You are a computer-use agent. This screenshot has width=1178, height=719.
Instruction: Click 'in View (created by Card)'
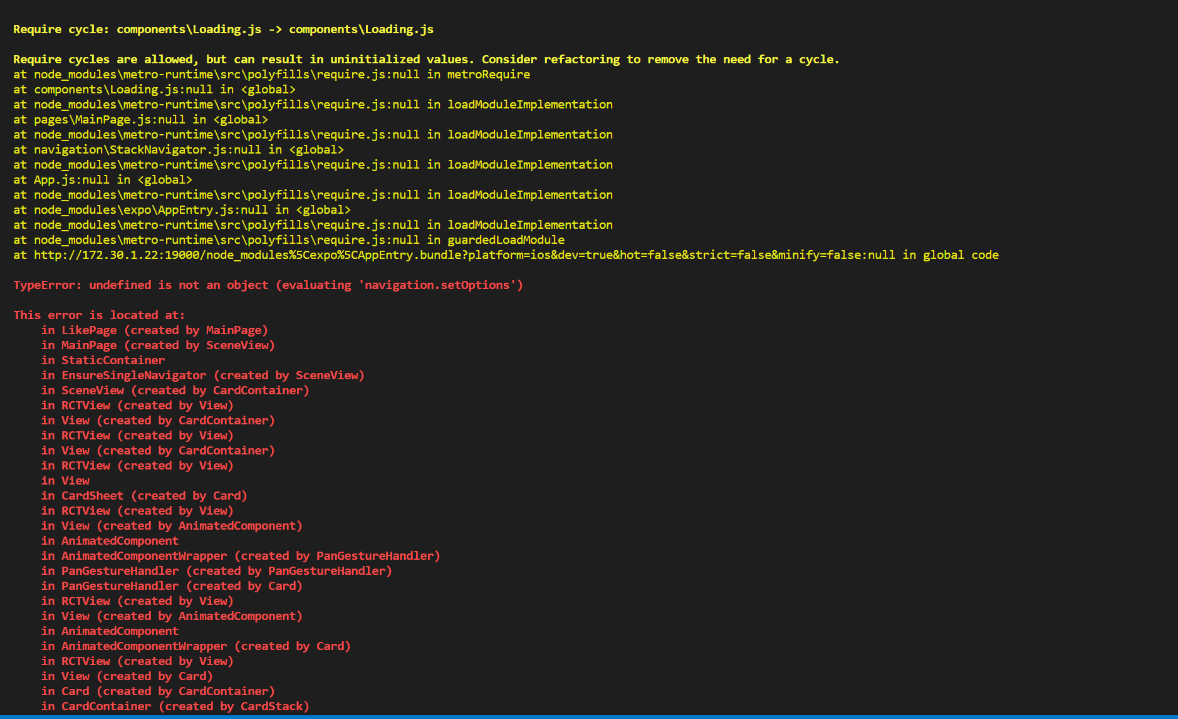(x=127, y=676)
